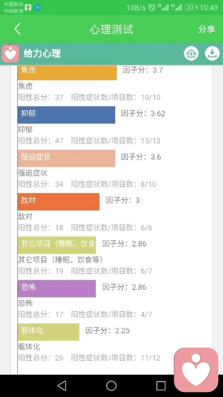Viewport: 223px width, 397px height.
Task: Tap Android back navigation triangle
Action: tap(62, 386)
